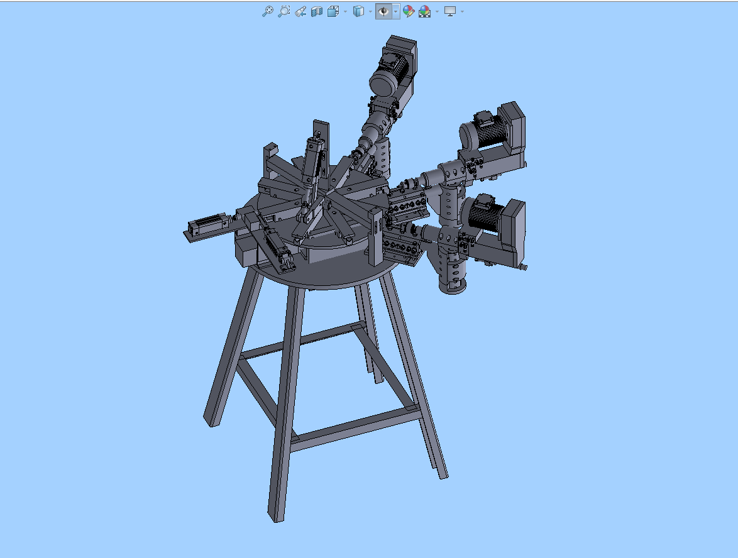Click the Apply Scene icon
Screen dimensions: 738x558
(x=424, y=11)
